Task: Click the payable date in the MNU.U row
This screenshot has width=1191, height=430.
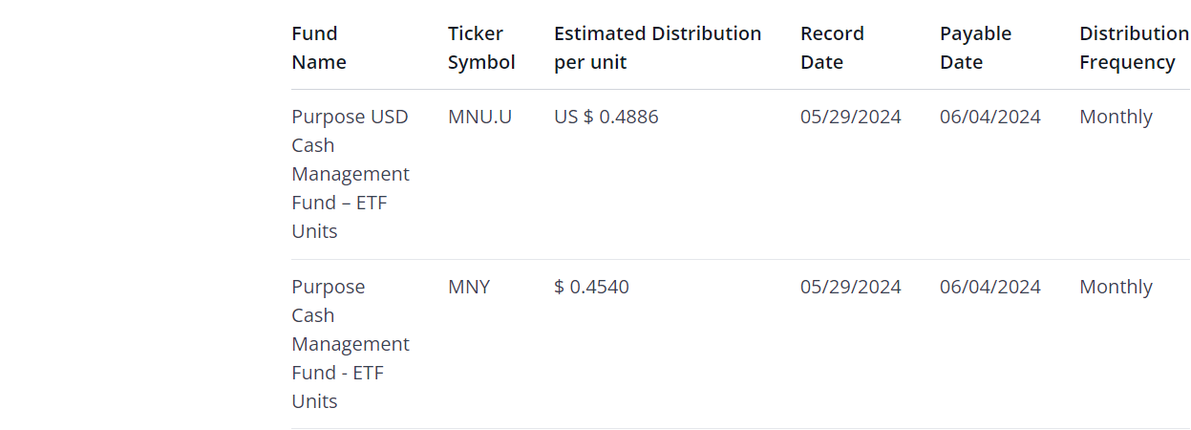Action: point(989,117)
